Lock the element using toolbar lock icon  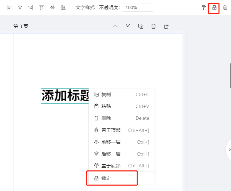[x=214, y=7]
